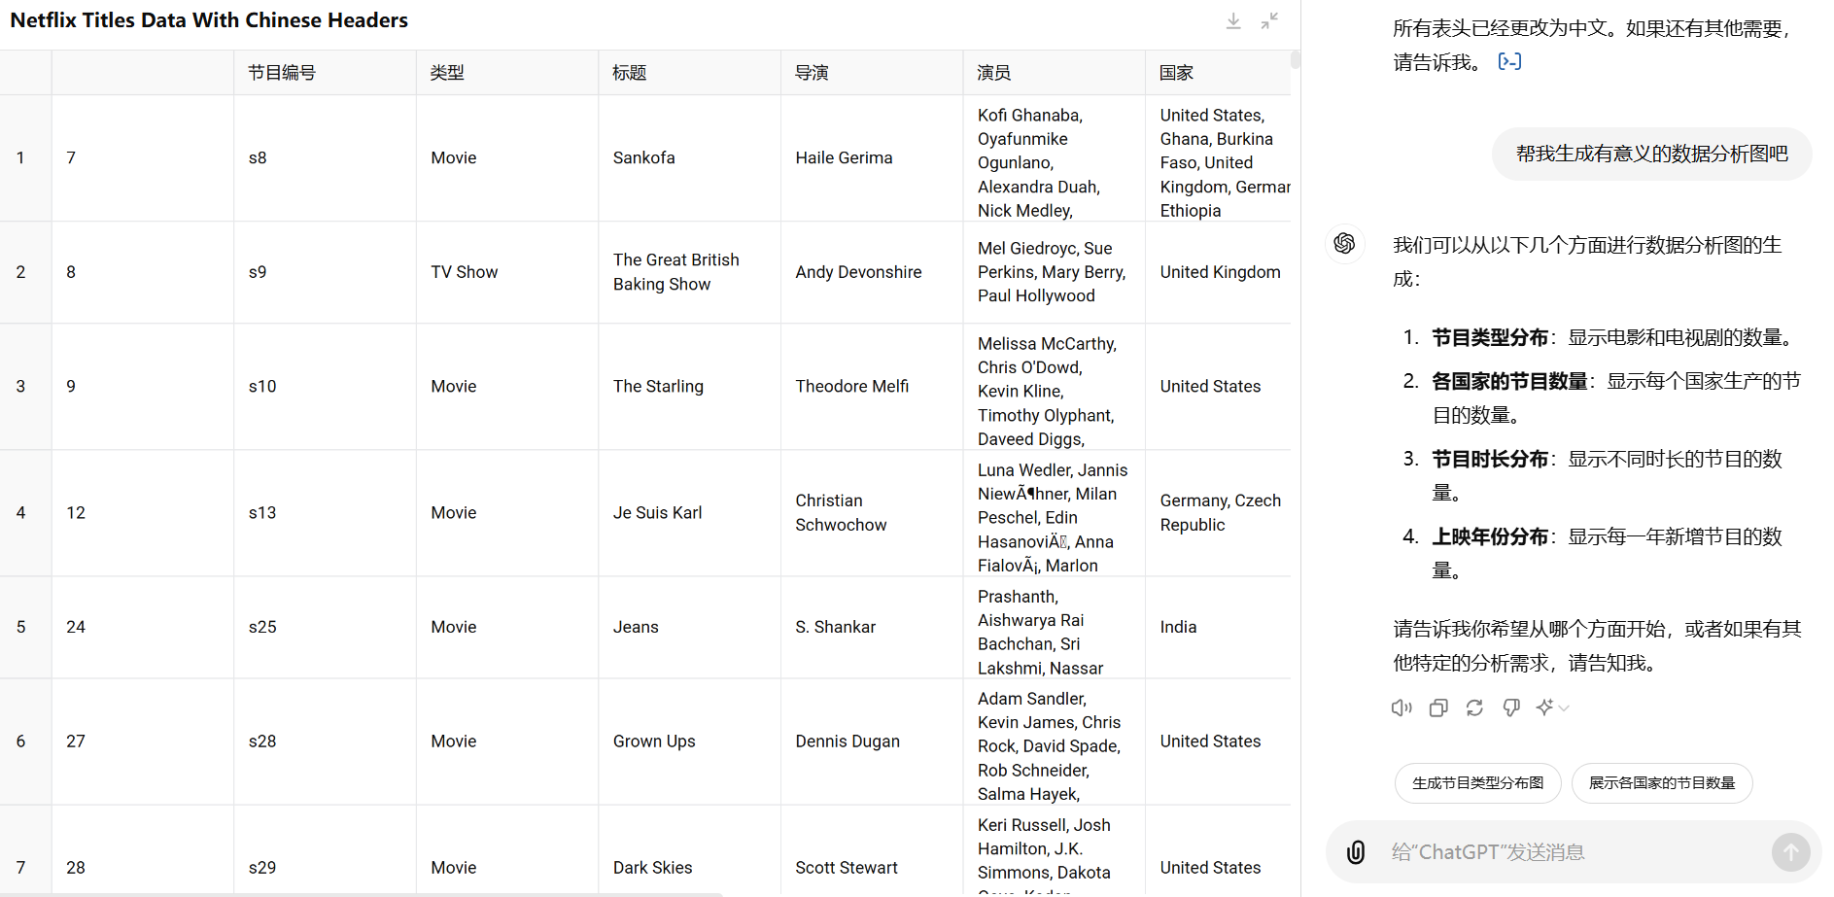Click row index 24 cell
This screenshot has height=897, width=1834.
[x=143, y=627]
